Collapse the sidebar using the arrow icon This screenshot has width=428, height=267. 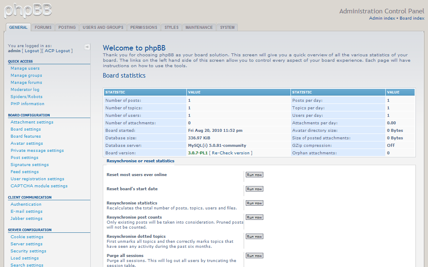tap(87, 47)
